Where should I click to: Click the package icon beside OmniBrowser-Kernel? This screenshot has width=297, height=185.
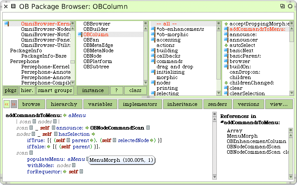pyautogui.click(x=7, y=24)
